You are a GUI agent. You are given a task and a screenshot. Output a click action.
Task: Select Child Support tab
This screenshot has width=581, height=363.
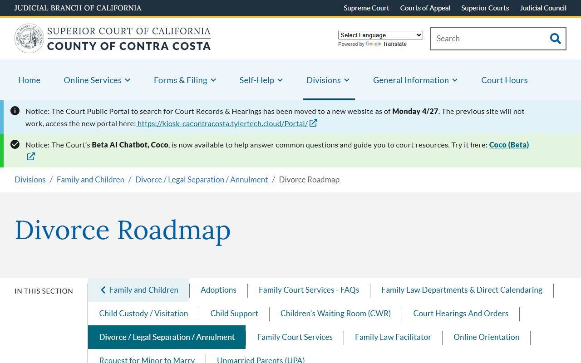[234, 314]
